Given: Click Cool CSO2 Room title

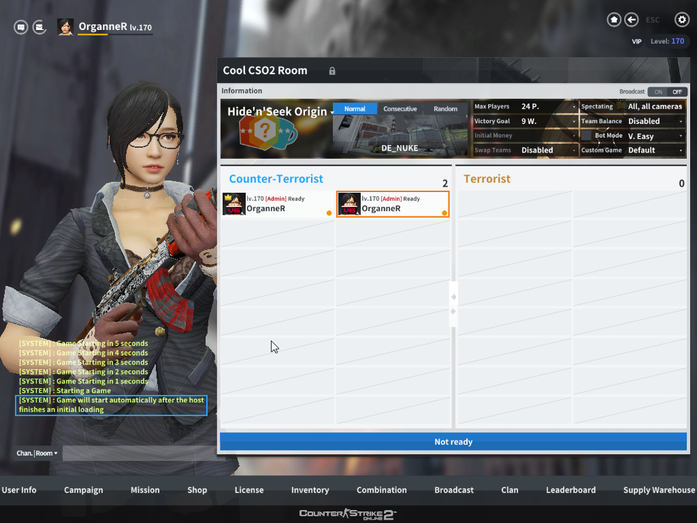Looking at the screenshot, I should click(x=265, y=71).
